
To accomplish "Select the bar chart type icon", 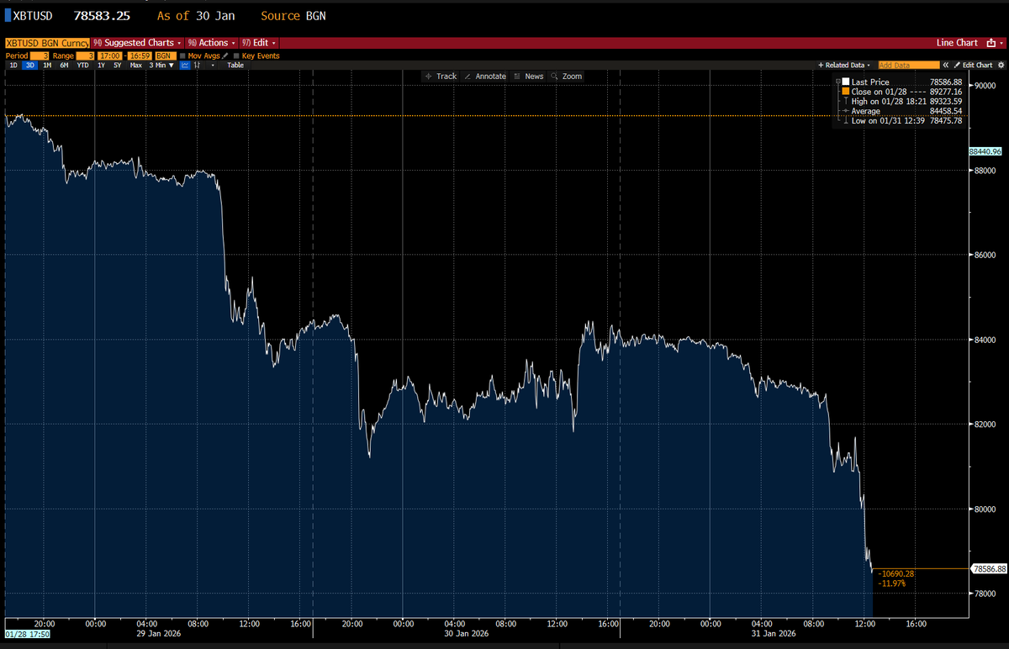I will click(x=197, y=65).
